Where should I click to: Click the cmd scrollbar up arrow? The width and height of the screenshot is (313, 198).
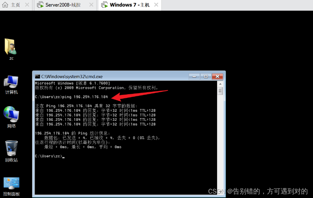point(220,84)
